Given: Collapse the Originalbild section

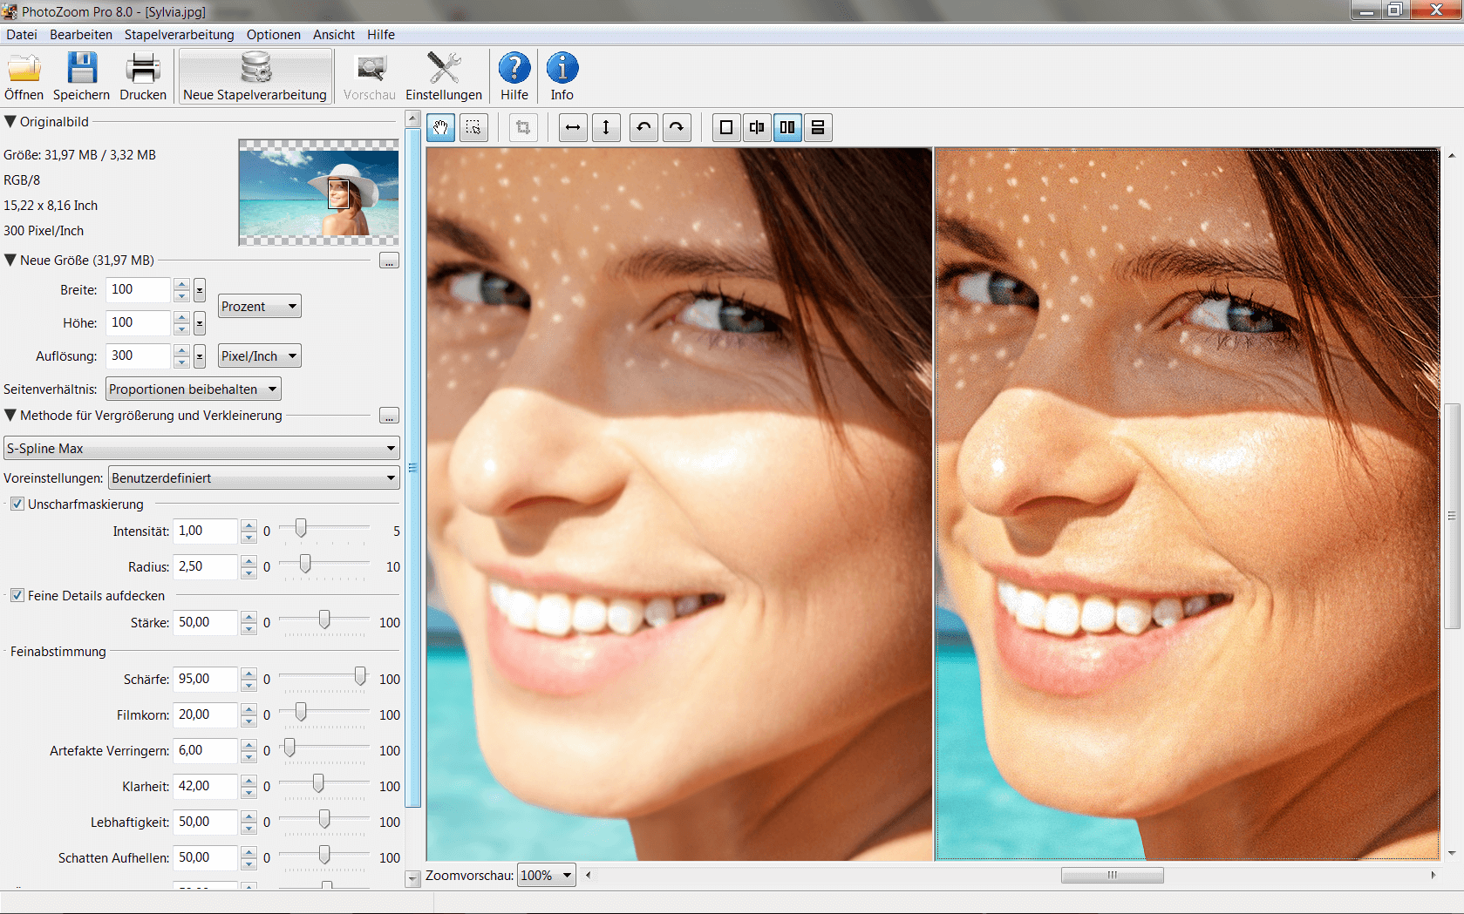Looking at the screenshot, I should [x=10, y=121].
